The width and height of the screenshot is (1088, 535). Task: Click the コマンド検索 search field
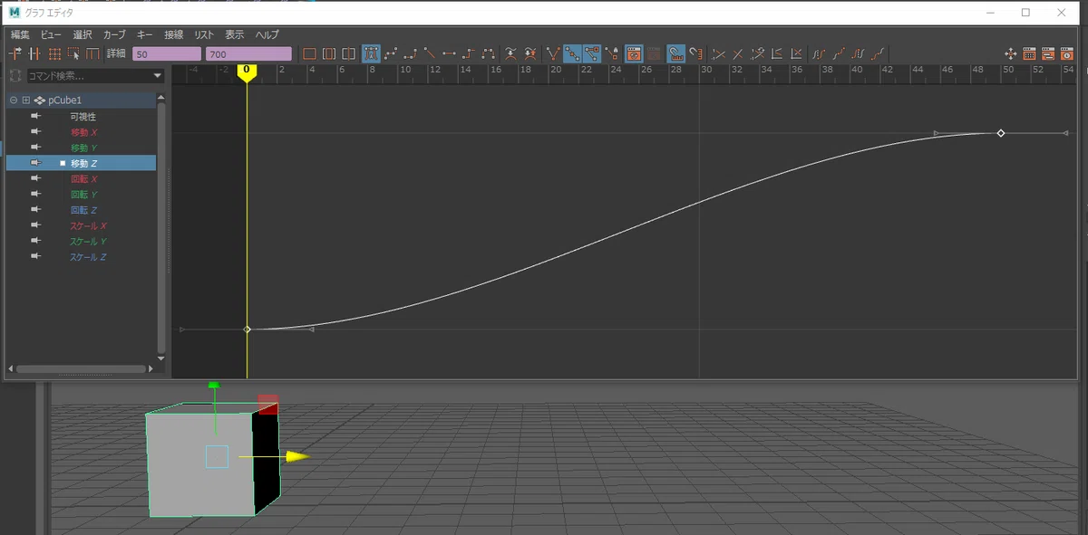pyautogui.click(x=87, y=75)
